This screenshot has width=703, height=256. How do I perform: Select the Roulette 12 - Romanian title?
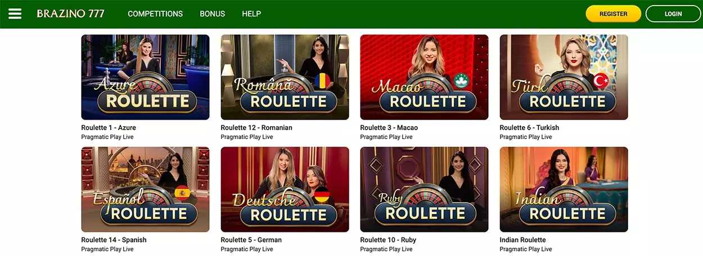pyautogui.click(x=256, y=127)
